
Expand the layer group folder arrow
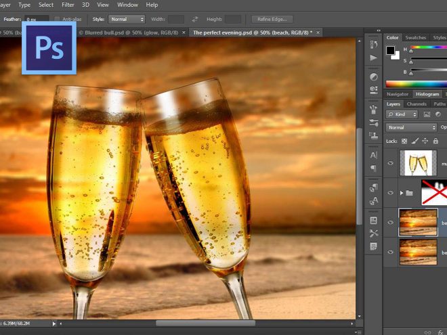coord(401,193)
